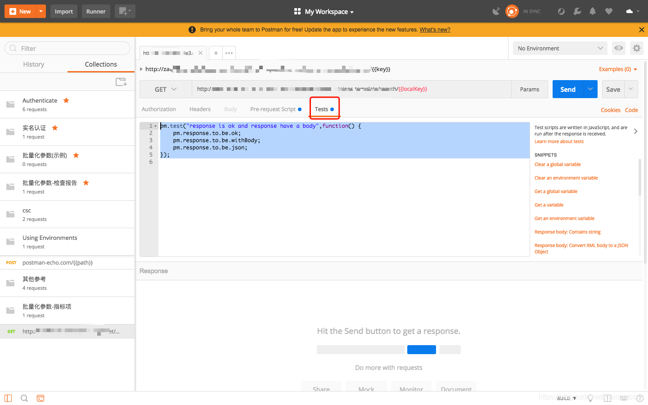648x405 pixels.
Task: Switch to the Headers tab
Action: pos(200,109)
